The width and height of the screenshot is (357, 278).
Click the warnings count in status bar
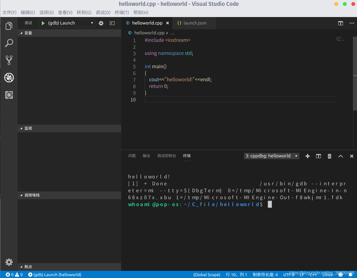(19, 275)
